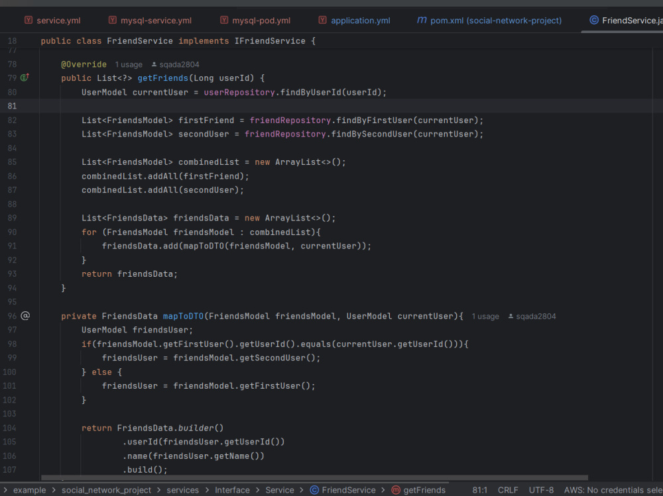Screen dimensions: 663x496
Task: Click author hint sqada2804 above getFriends
Action: 179,65
